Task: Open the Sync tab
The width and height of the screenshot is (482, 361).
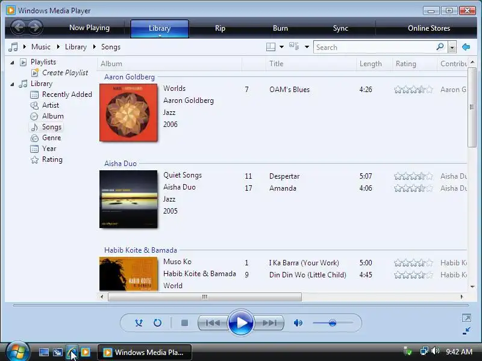Action: click(x=340, y=28)
